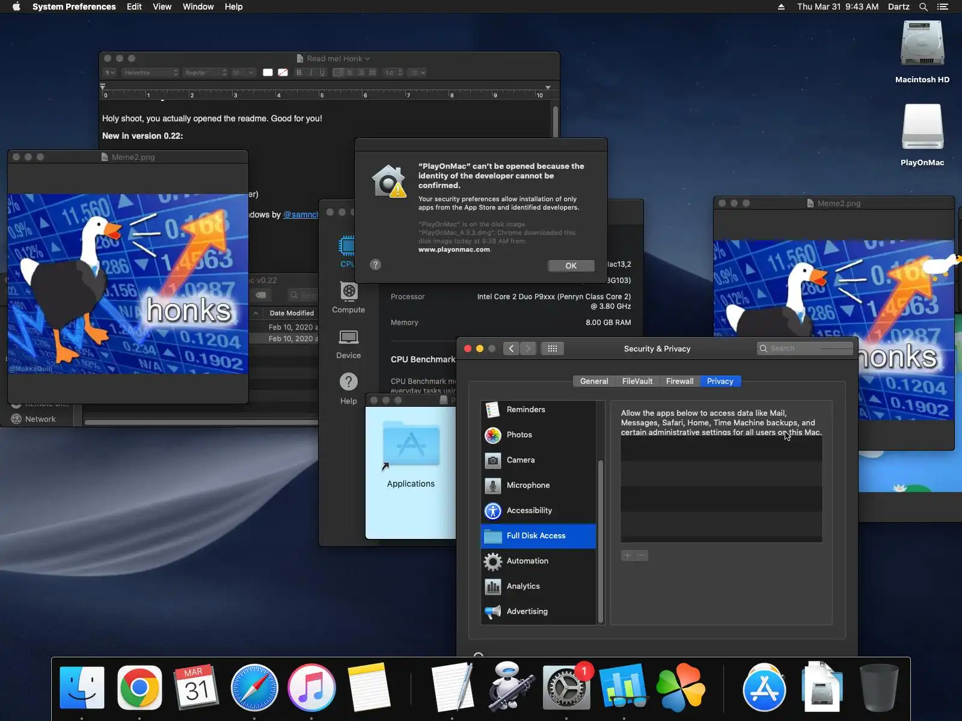Select the Privacy tab
962x721 pixels.
pyautogui.click(x=720, y=381)
